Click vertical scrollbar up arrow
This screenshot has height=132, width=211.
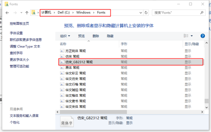pos(206,43)
